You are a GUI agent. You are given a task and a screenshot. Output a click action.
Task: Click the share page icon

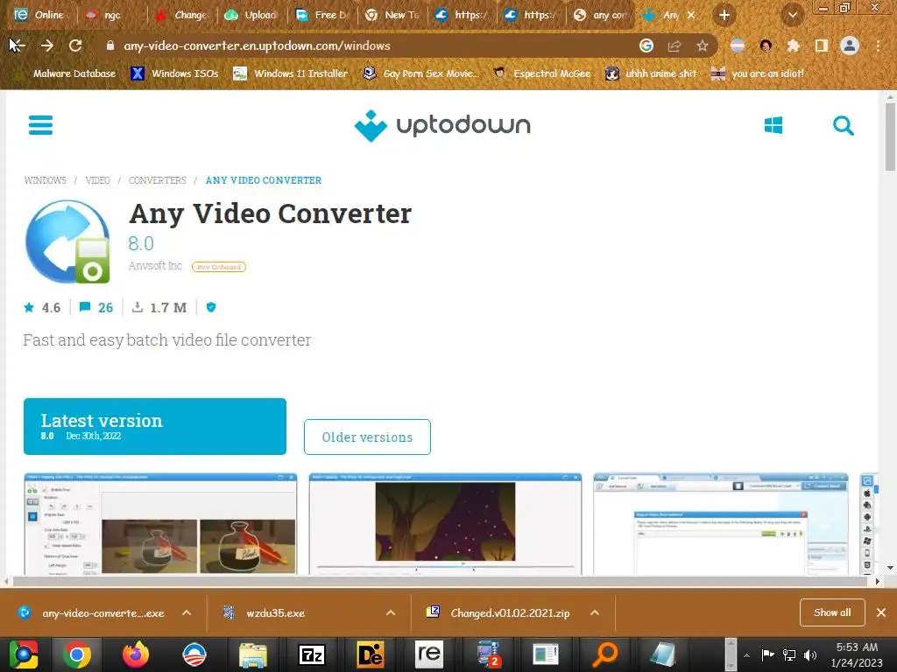coord(675,45)
